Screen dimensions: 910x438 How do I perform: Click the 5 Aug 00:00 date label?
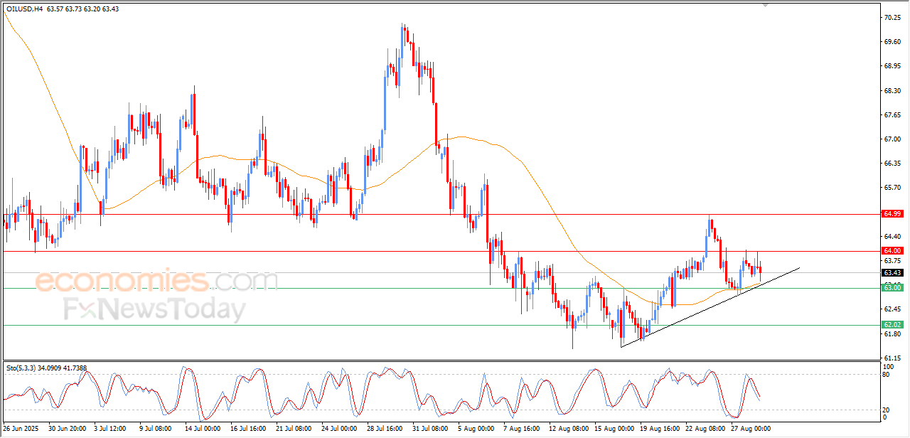(x=475, y=429)
